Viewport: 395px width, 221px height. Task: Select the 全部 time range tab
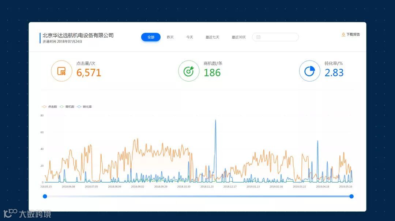(x=151, y=37)
